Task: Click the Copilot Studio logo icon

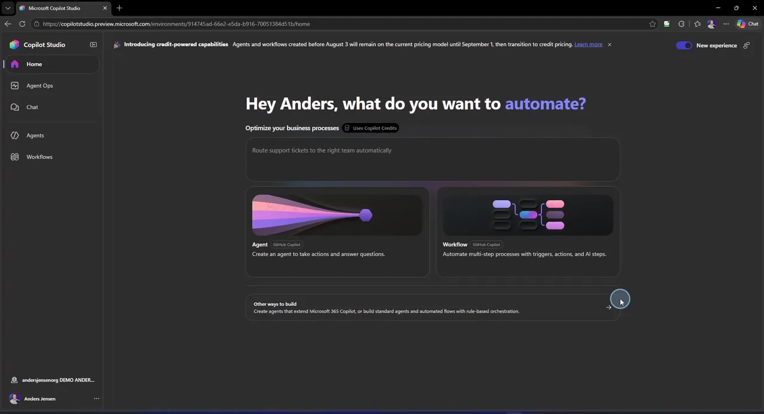Action: click(14, 45)
